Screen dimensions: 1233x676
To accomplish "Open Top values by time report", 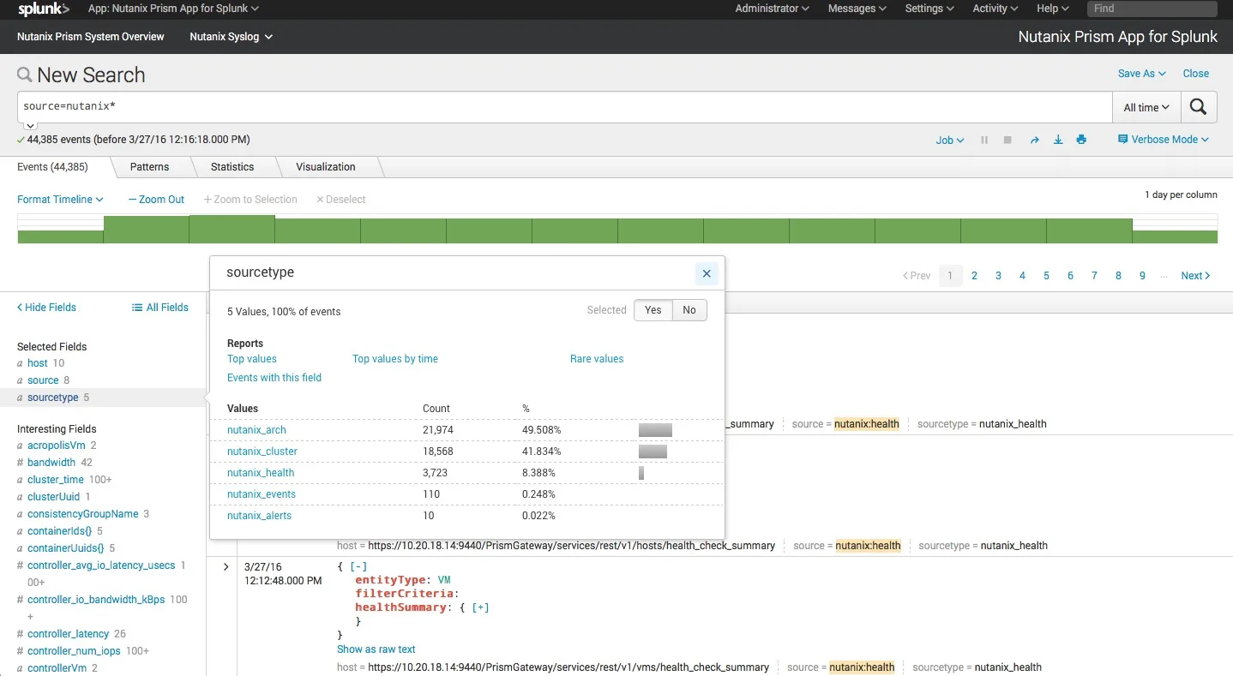I will pyautogui.click(x=395, y=359).
